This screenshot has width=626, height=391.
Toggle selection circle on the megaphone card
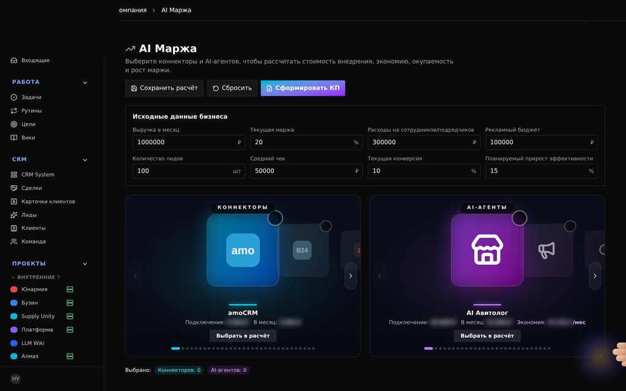570,226
